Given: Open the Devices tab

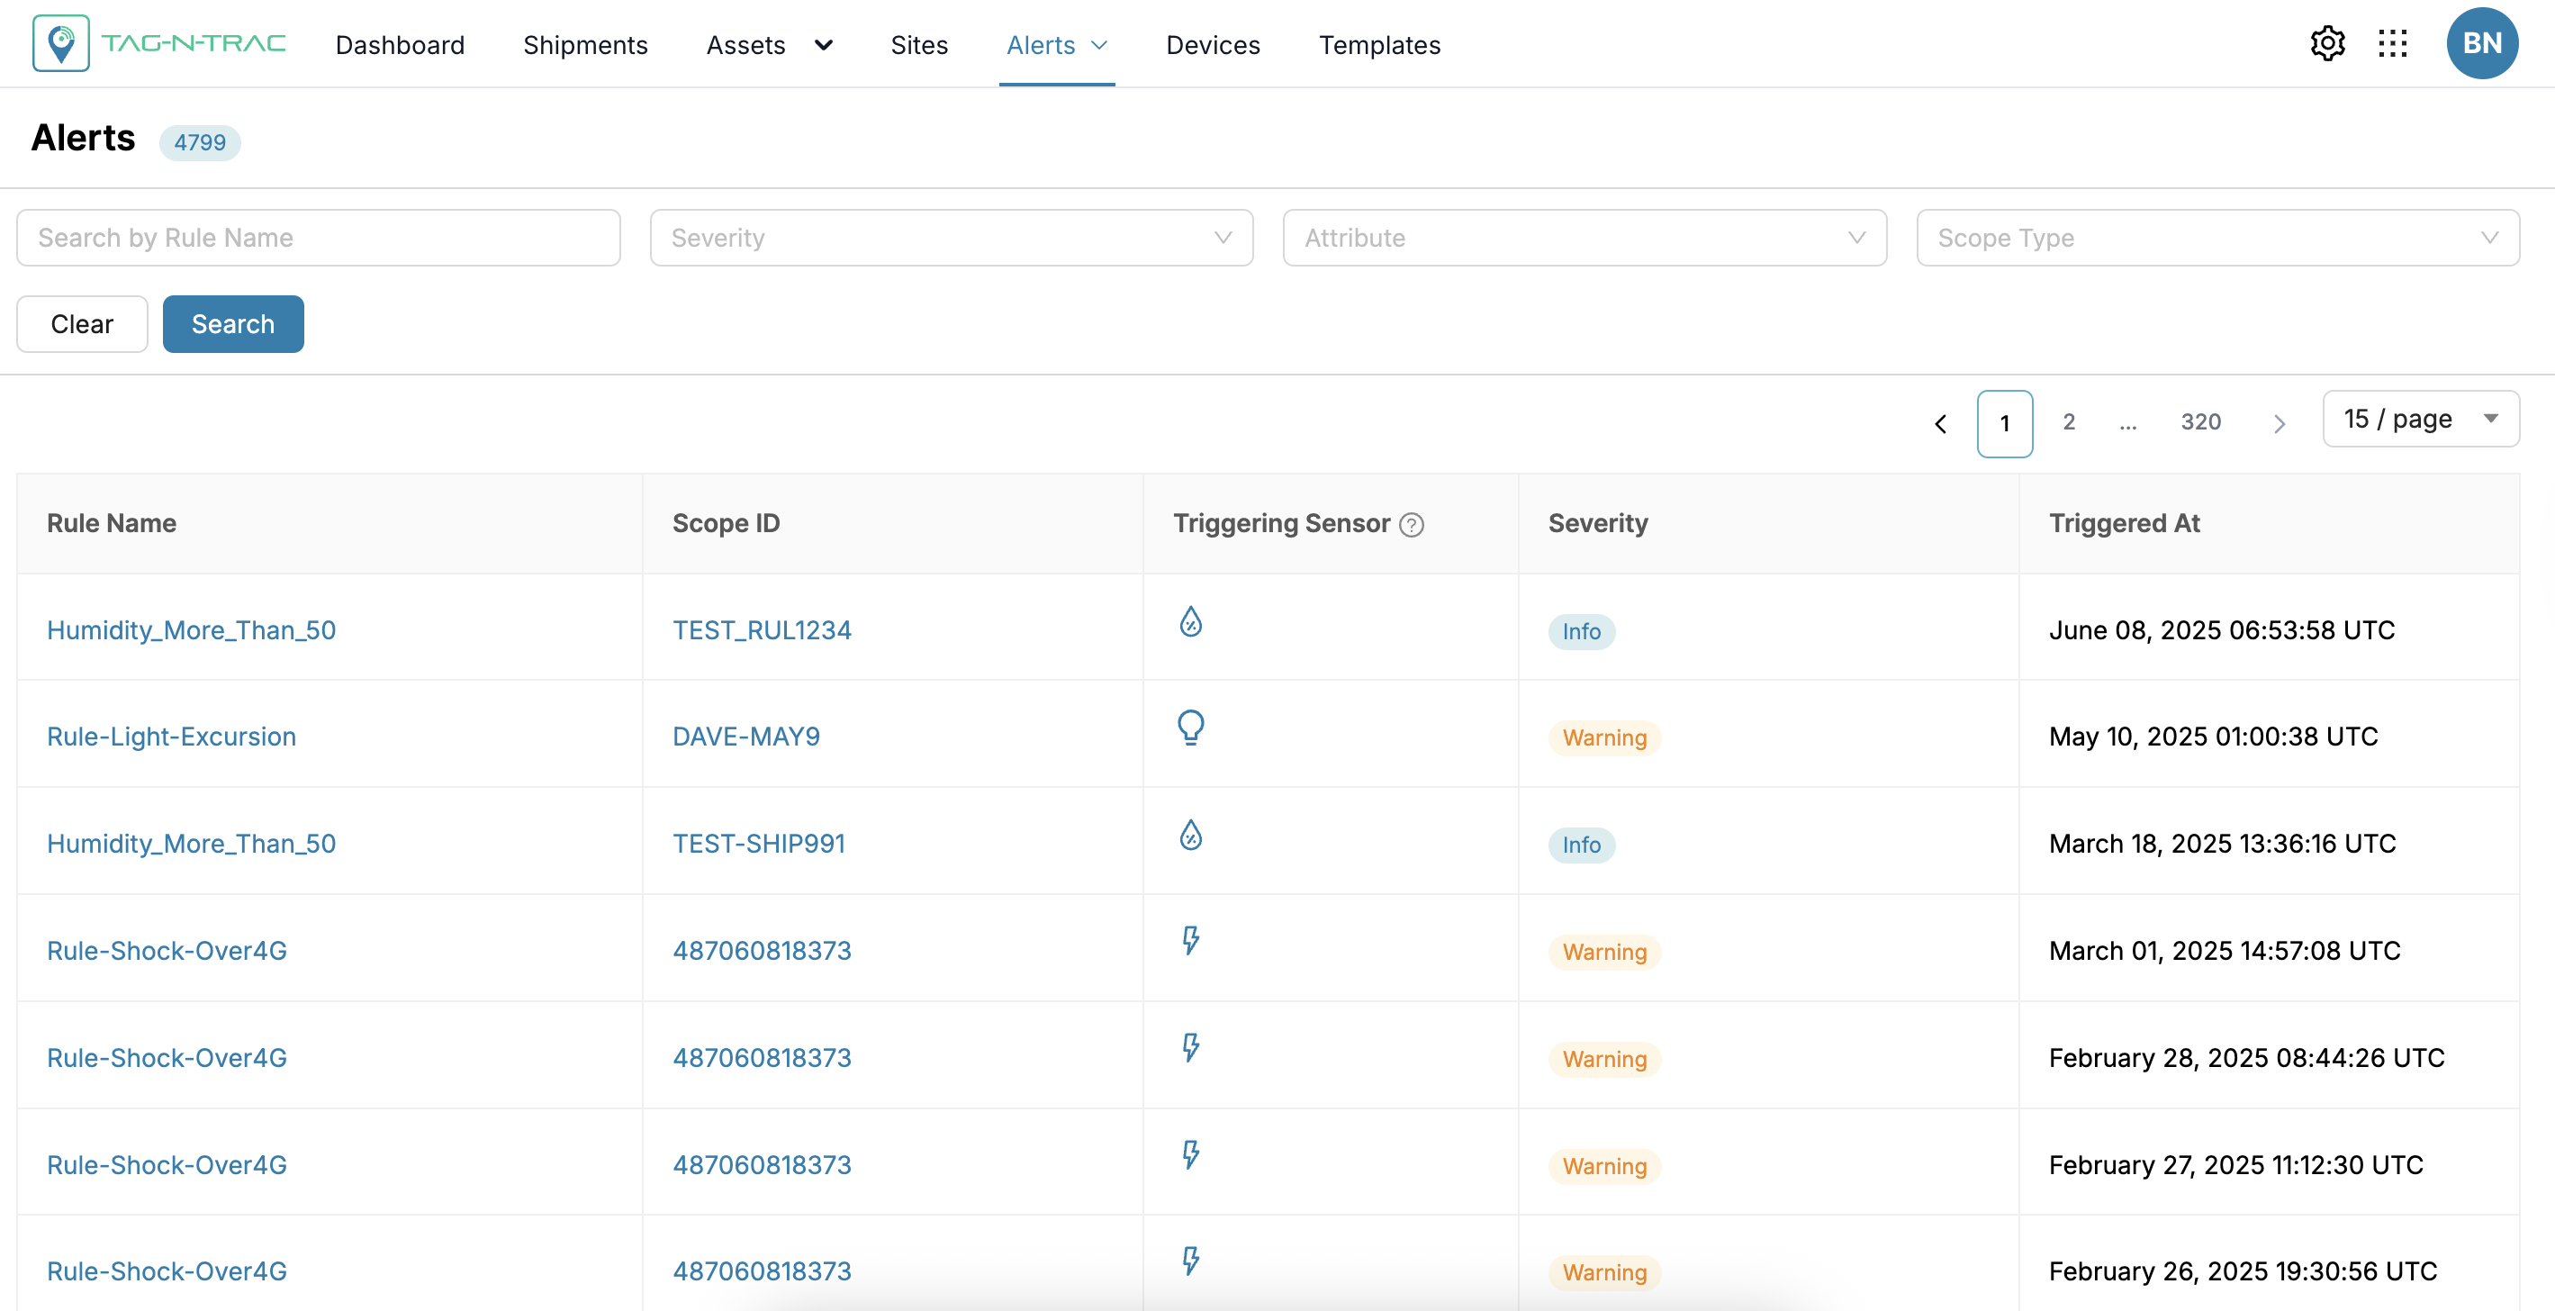Looking at the screenshot, I should click(x=1212, y=45).
